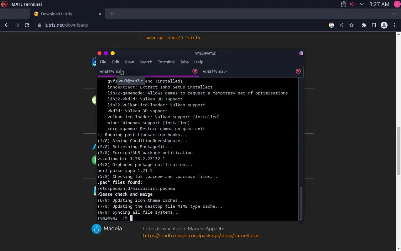
Task: Select the Download Lutris browser tab
Action: (67, 14)
